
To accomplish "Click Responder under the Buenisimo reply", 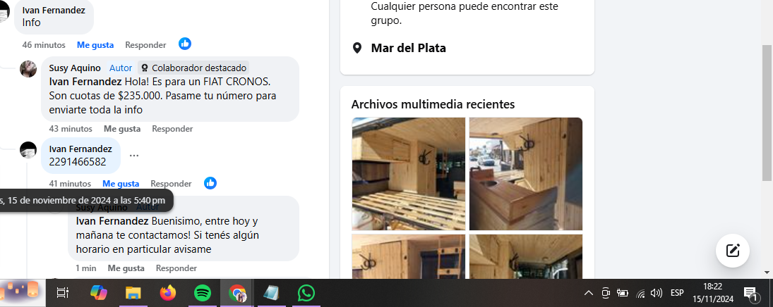I will 176,268.
